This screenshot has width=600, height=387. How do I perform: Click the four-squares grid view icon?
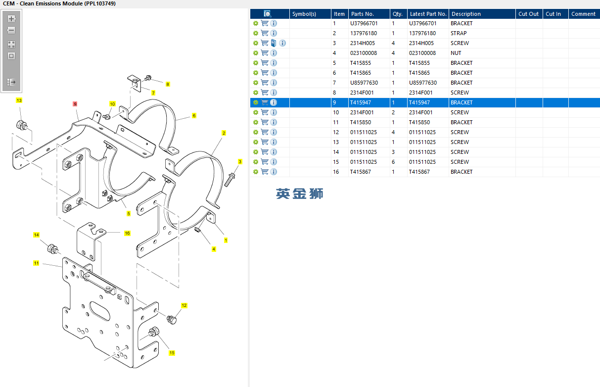(x=11, y=45)
